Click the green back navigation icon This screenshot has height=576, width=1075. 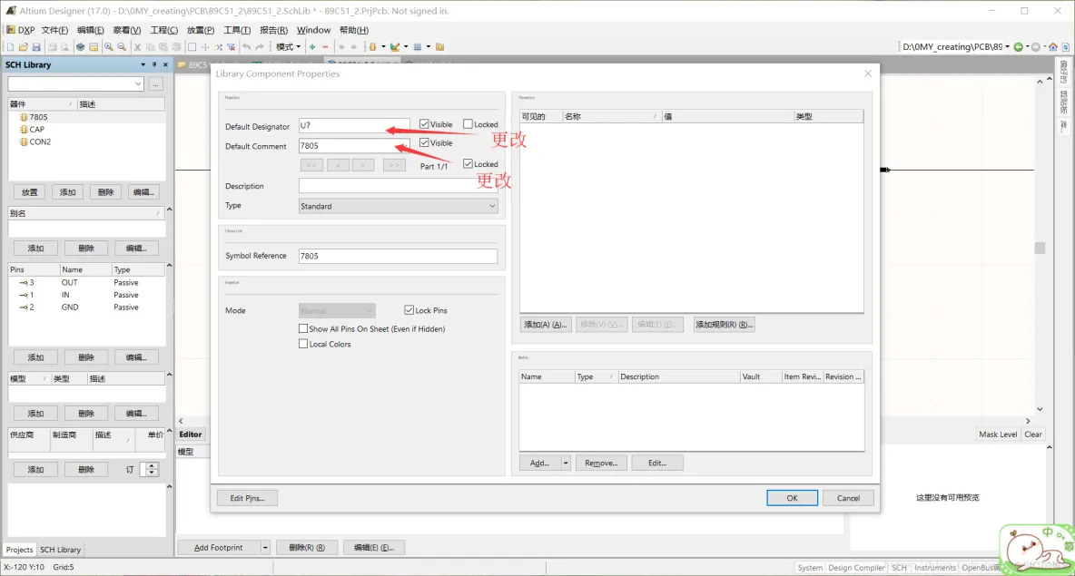pos(1018,47)
